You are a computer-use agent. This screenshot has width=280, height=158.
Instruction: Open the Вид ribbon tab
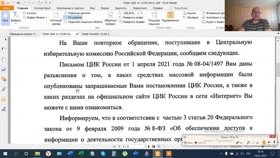click(92, 8)
